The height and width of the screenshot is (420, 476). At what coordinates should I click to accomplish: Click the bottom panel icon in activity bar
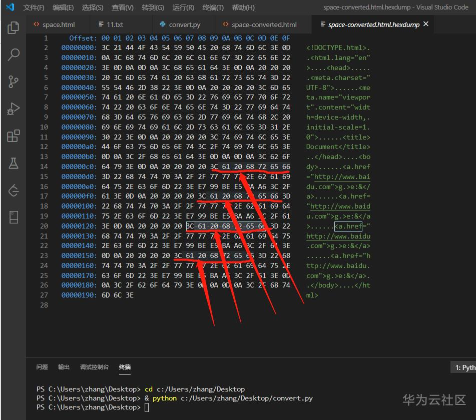pos(14,217)
